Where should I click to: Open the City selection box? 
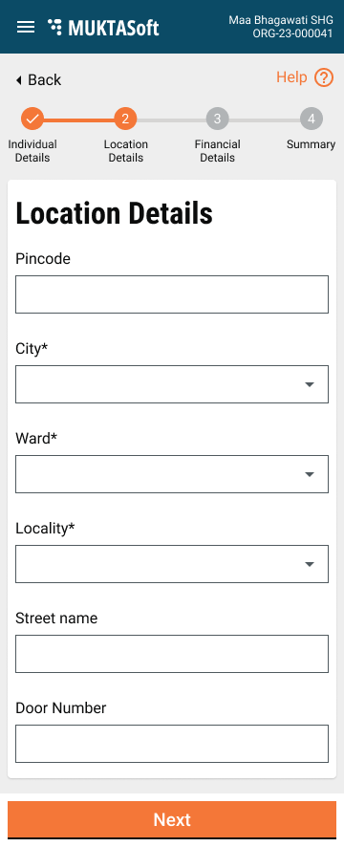(x=172, y=384)
